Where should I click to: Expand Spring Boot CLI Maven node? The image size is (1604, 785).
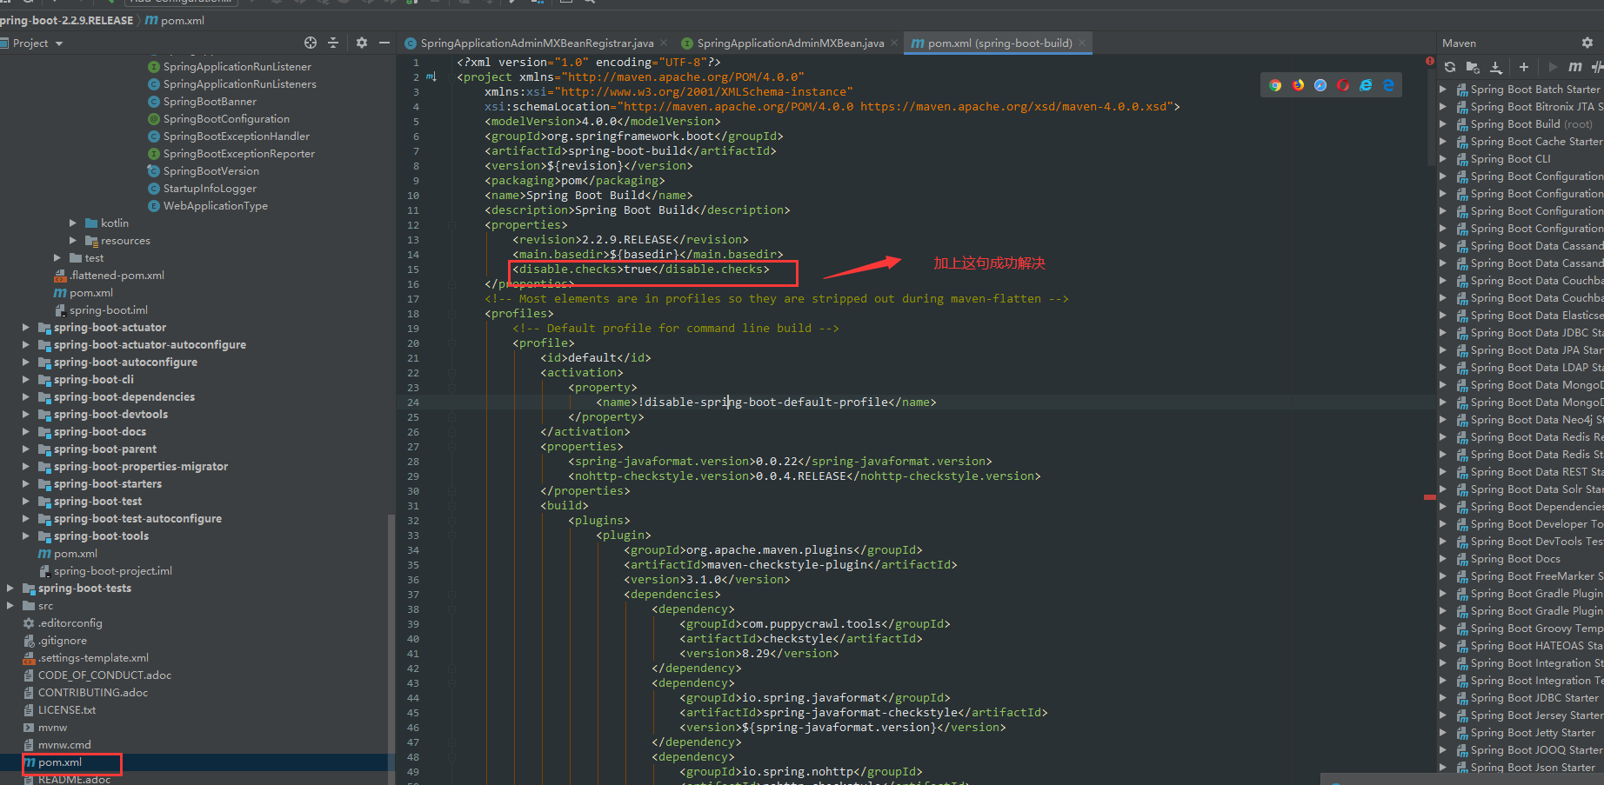coord(1443,158)
